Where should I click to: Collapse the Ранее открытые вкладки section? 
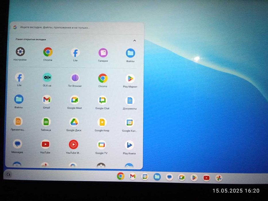pos(135,41)
